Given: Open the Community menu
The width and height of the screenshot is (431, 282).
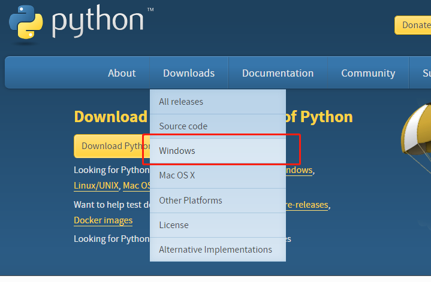Looking at the screenshot, I should 368,73.
